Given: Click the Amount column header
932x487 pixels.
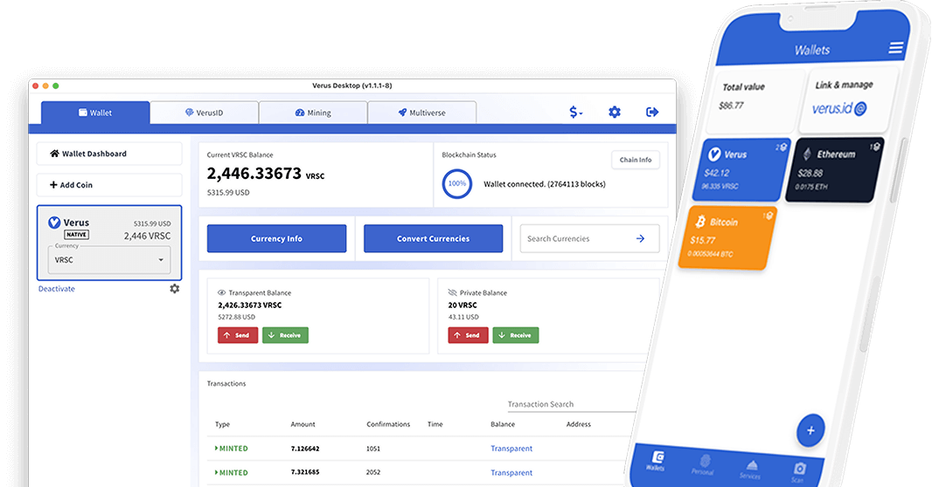Looking at the screenshot, I should coord(303,424).
